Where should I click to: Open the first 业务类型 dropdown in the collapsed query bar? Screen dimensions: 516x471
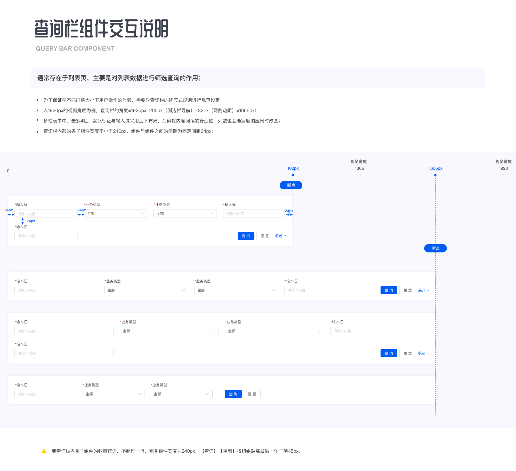click(146, 290)
